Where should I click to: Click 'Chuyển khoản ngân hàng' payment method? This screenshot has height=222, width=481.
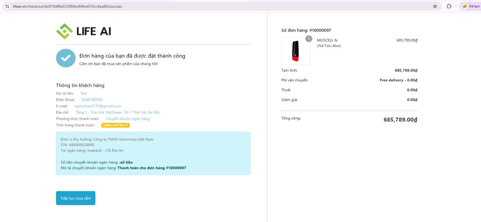(x=127, y=119)
